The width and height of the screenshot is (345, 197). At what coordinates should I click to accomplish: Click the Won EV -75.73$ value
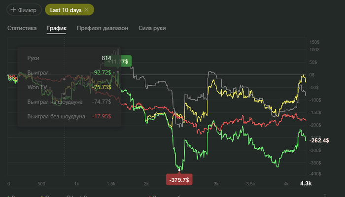coord(102,87)
